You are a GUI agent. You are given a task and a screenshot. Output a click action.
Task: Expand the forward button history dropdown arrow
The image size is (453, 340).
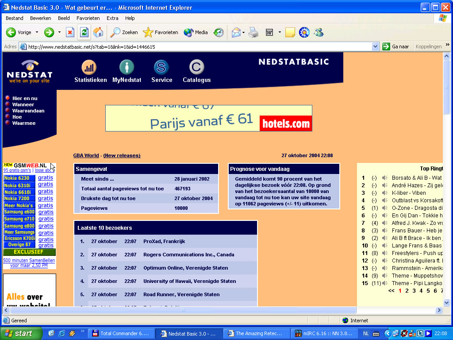(x=59, y=32)
